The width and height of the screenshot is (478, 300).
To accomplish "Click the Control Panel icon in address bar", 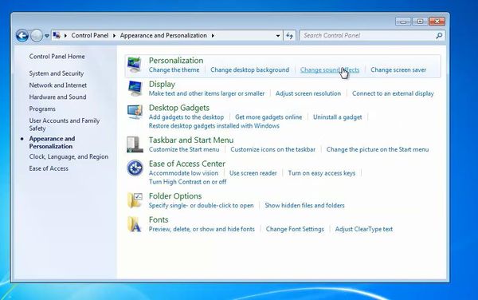I will [x=57, y=35].
